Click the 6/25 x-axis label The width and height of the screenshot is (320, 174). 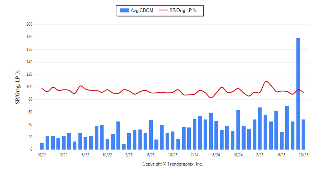coord(282,154)
